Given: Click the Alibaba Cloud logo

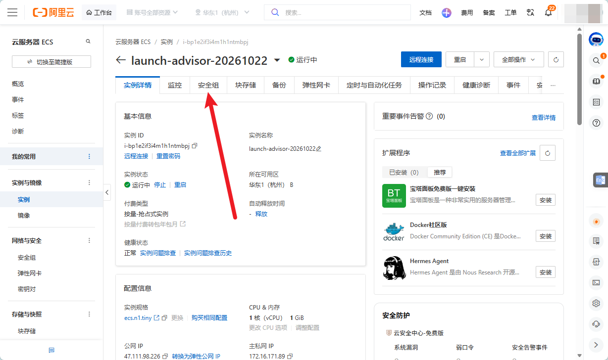Looking at the screenshot, I should [x=53, y=12].
